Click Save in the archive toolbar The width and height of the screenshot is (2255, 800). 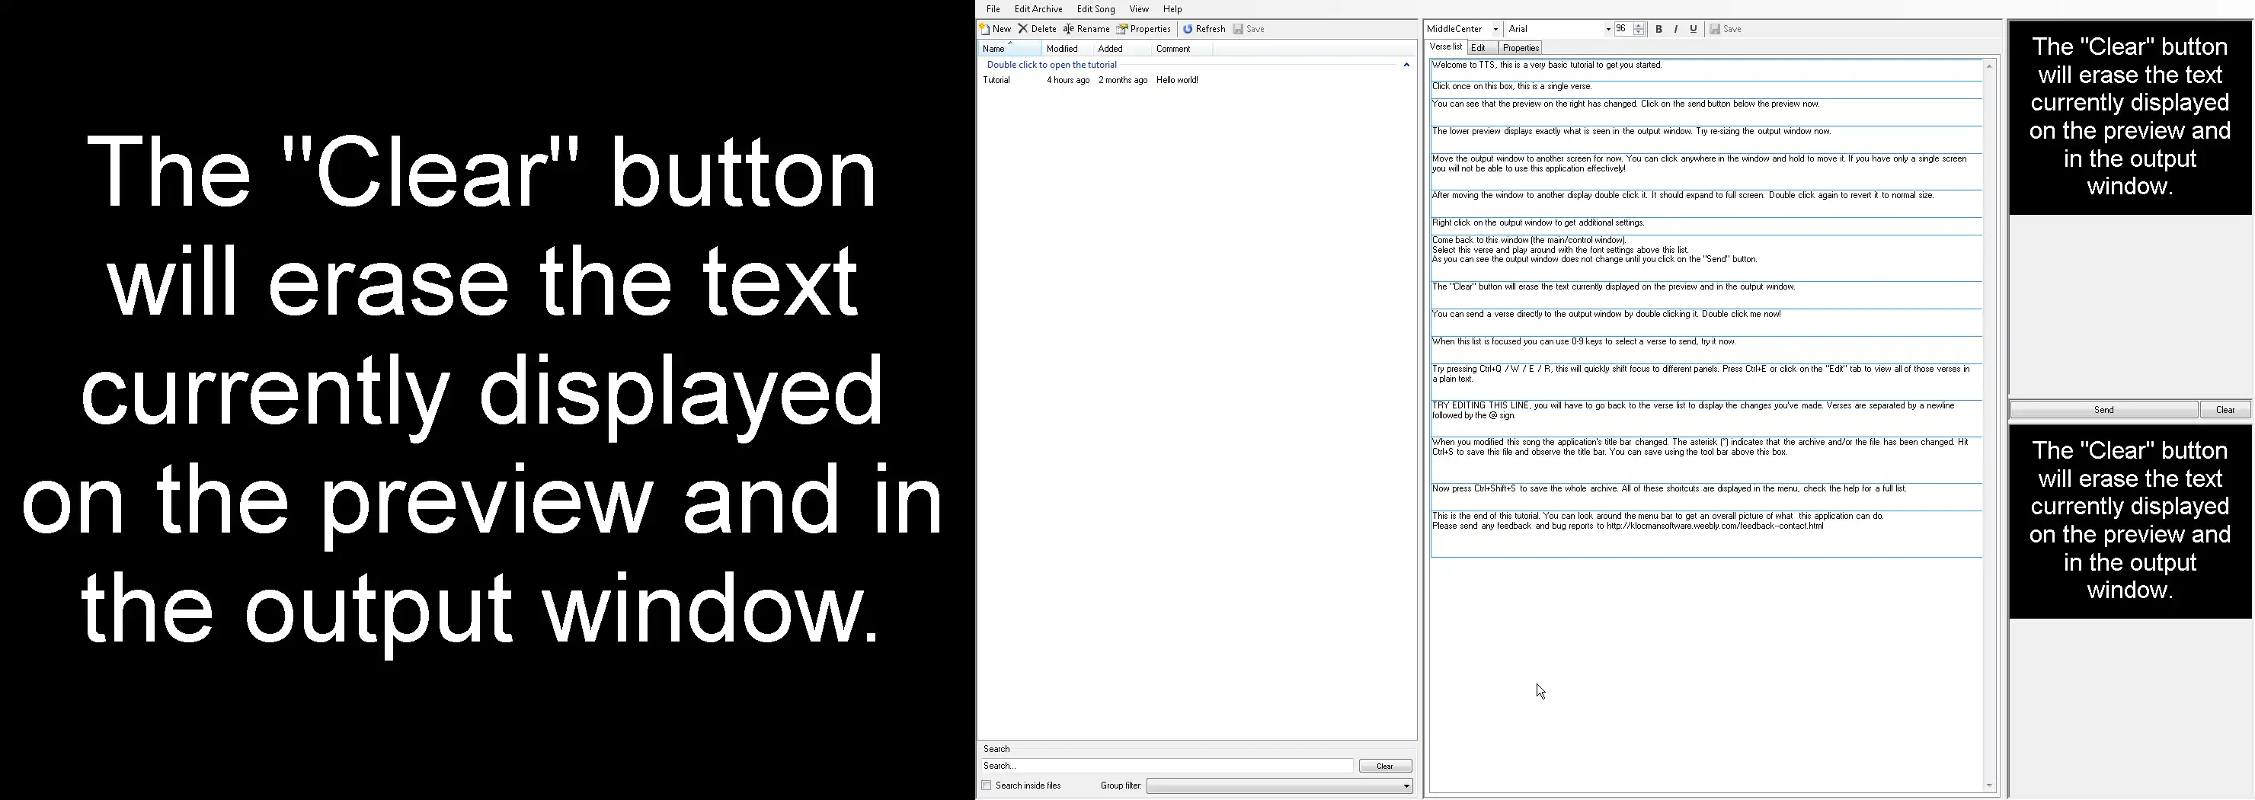[x=1249, y=29]
